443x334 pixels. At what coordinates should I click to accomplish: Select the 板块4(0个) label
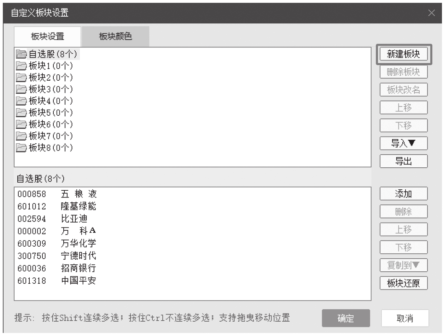pos(51,101)
